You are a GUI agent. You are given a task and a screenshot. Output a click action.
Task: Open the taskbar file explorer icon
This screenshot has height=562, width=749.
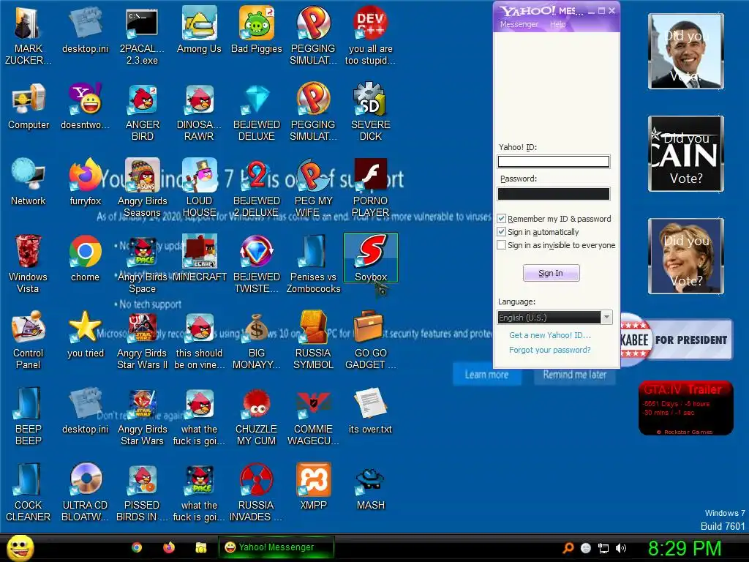click(x=201, y=547)
